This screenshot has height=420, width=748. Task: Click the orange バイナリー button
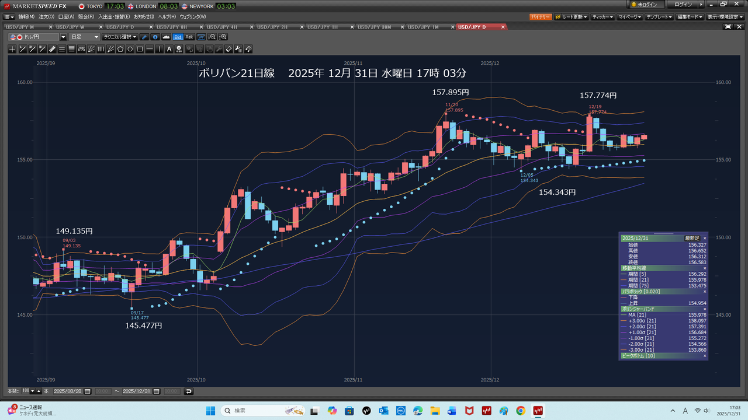(540, 17)
